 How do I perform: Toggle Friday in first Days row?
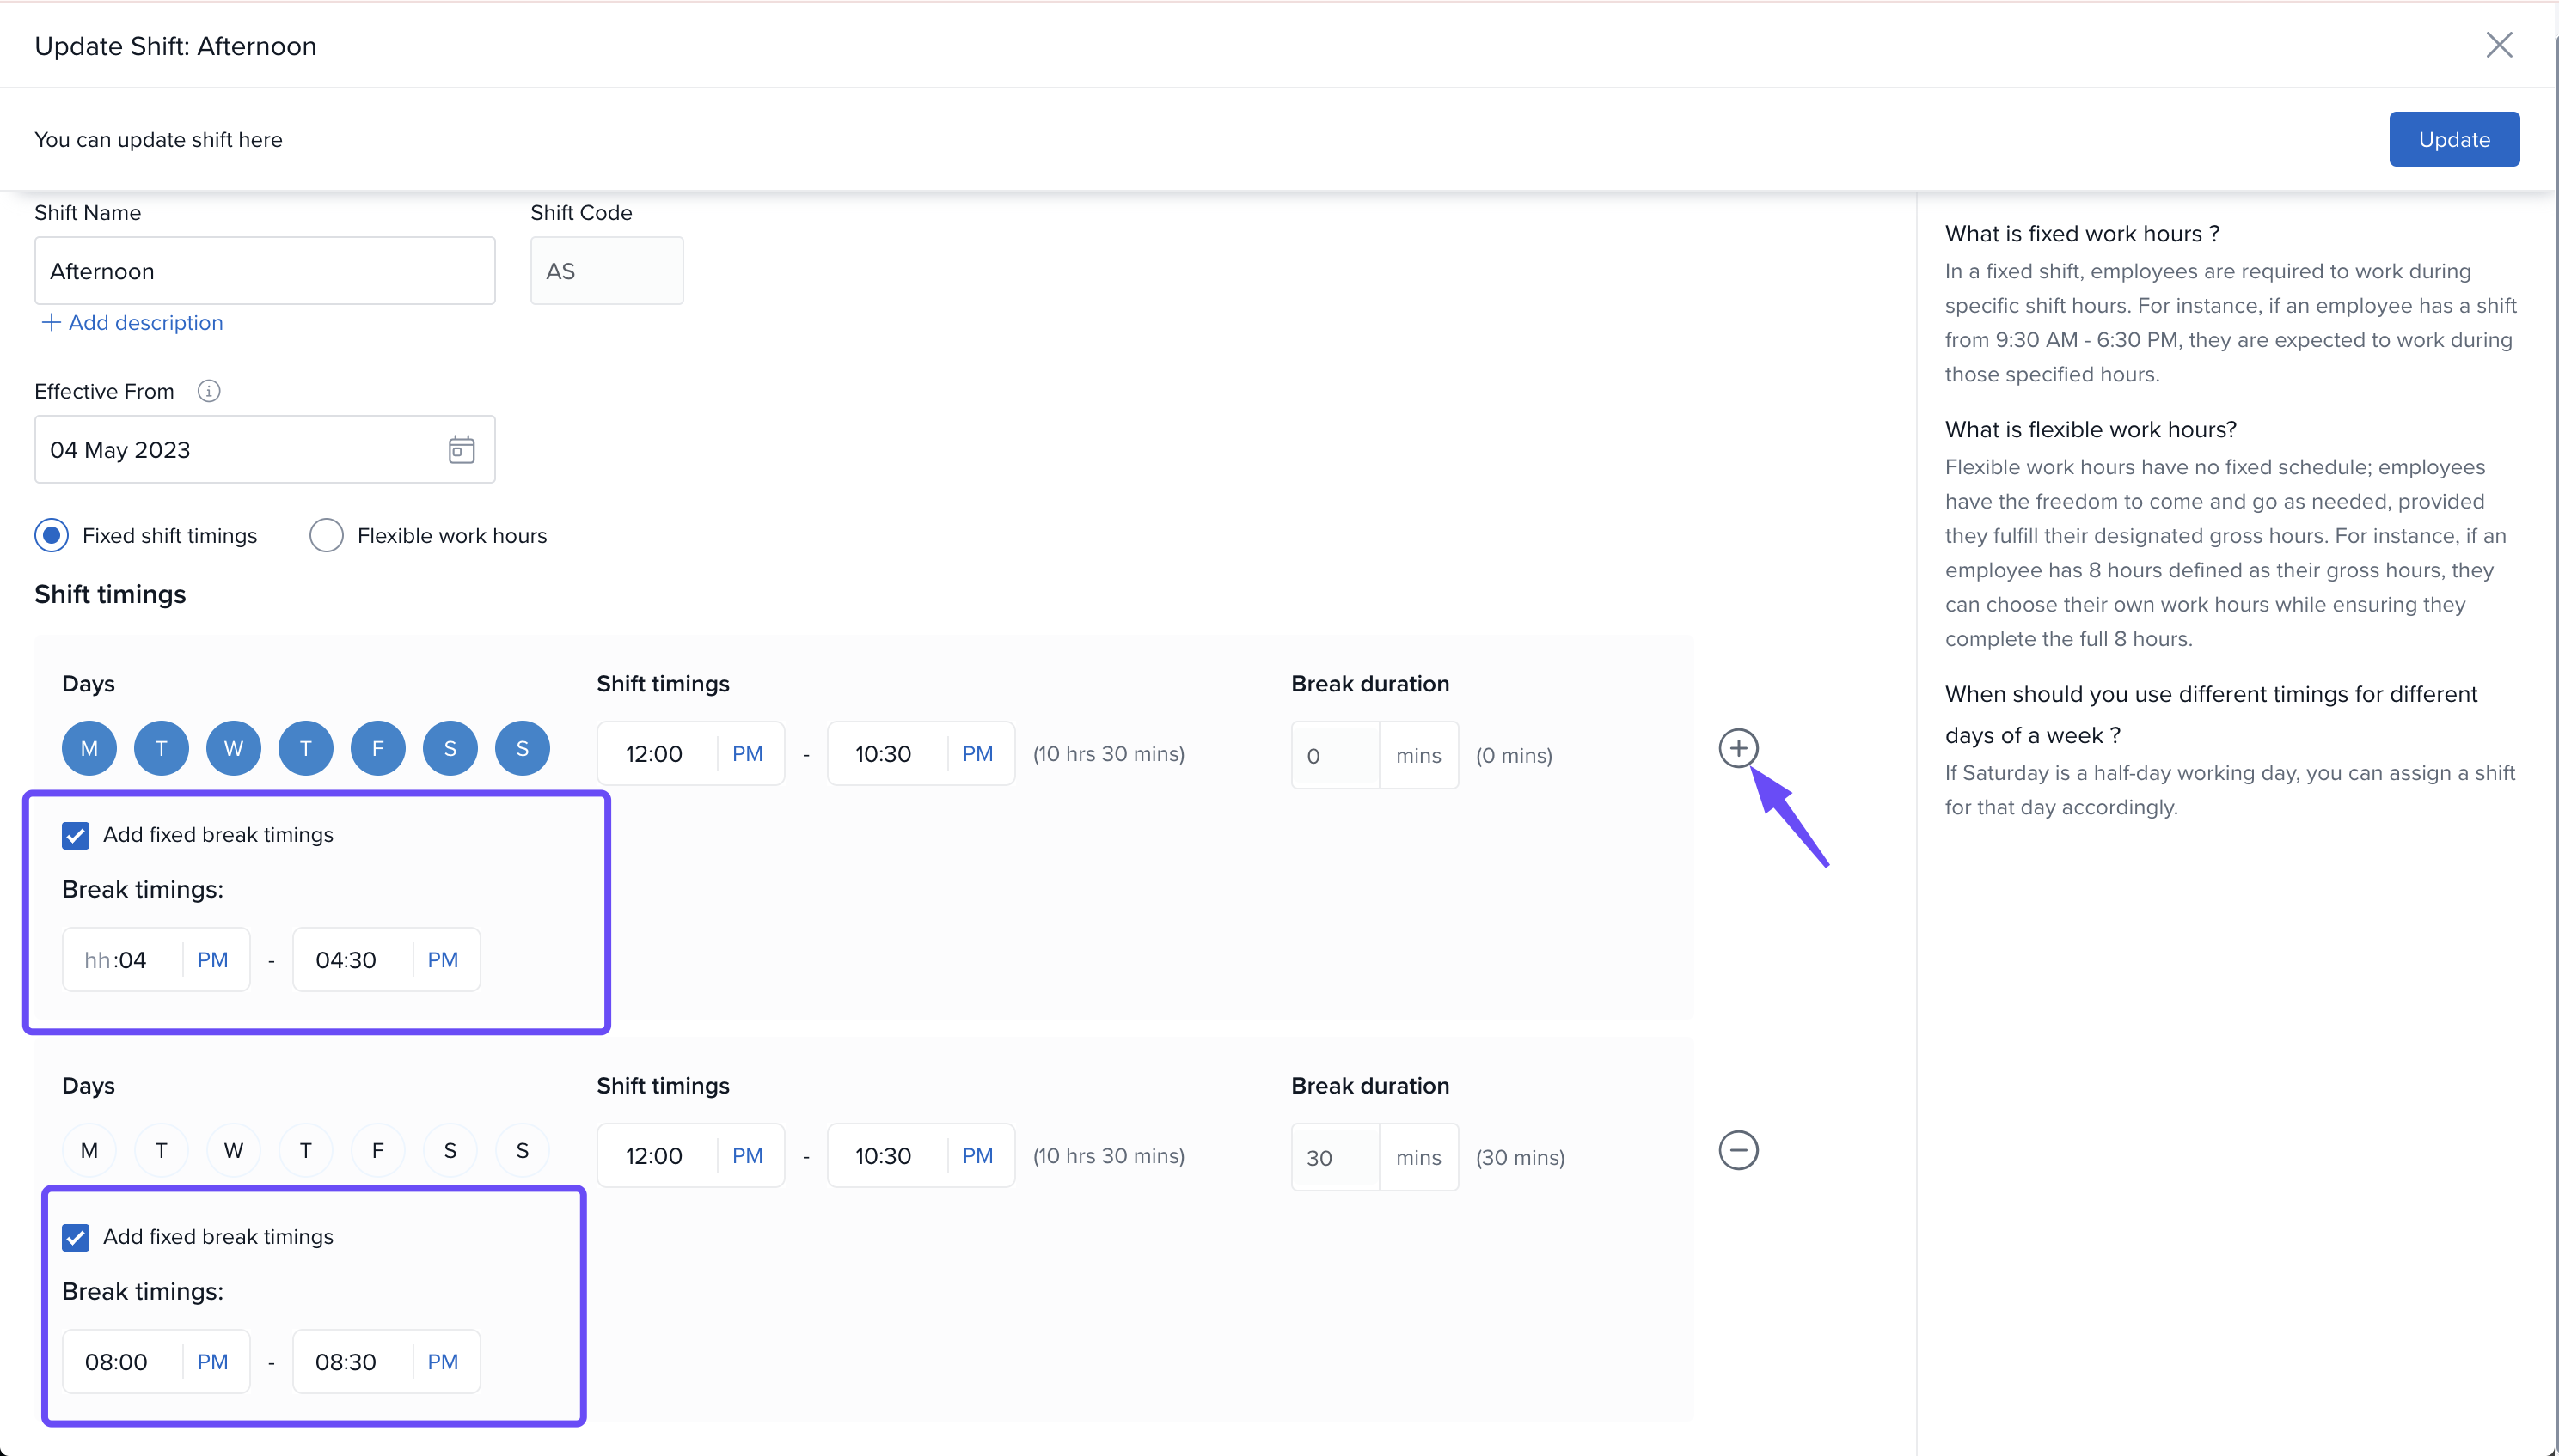point(377,748)
